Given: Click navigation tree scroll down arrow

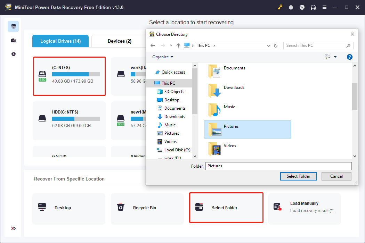Looking at the screenshot, I should (x=195, y=156).
